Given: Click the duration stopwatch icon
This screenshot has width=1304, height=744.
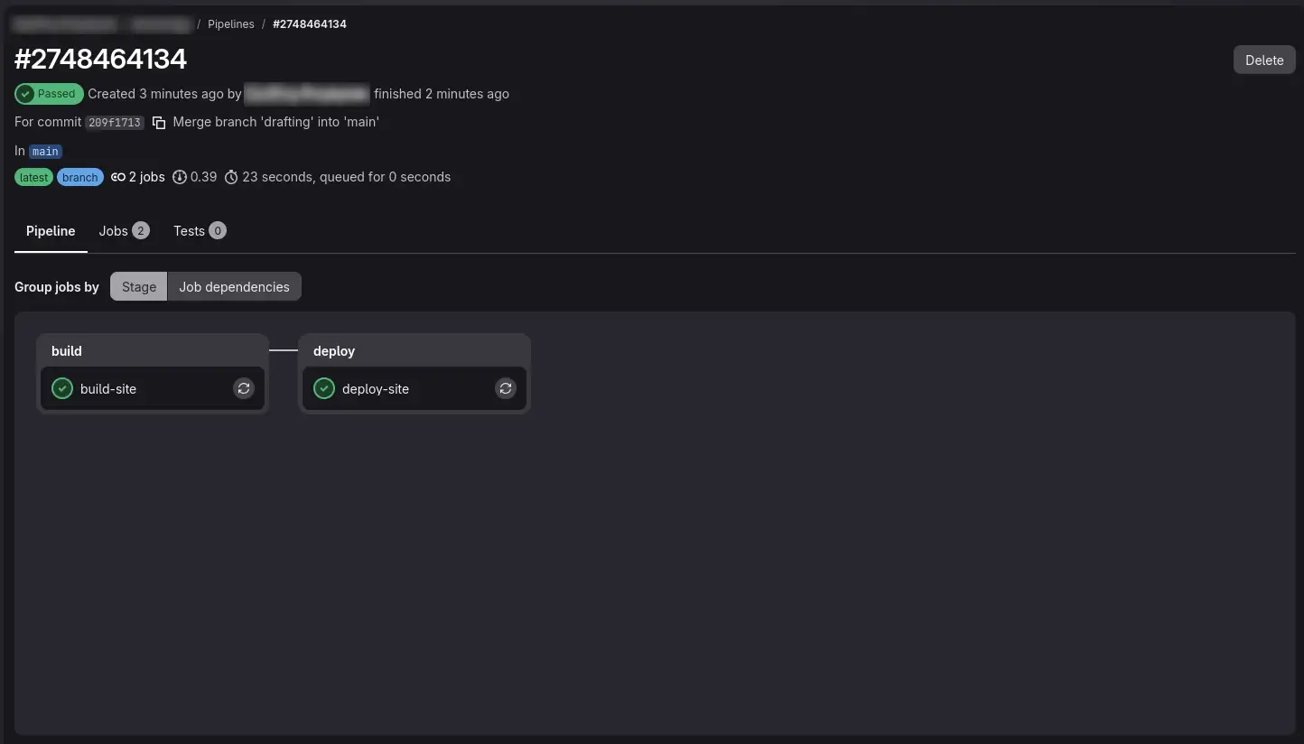Looking at the screenshot, I should [231, 177].
